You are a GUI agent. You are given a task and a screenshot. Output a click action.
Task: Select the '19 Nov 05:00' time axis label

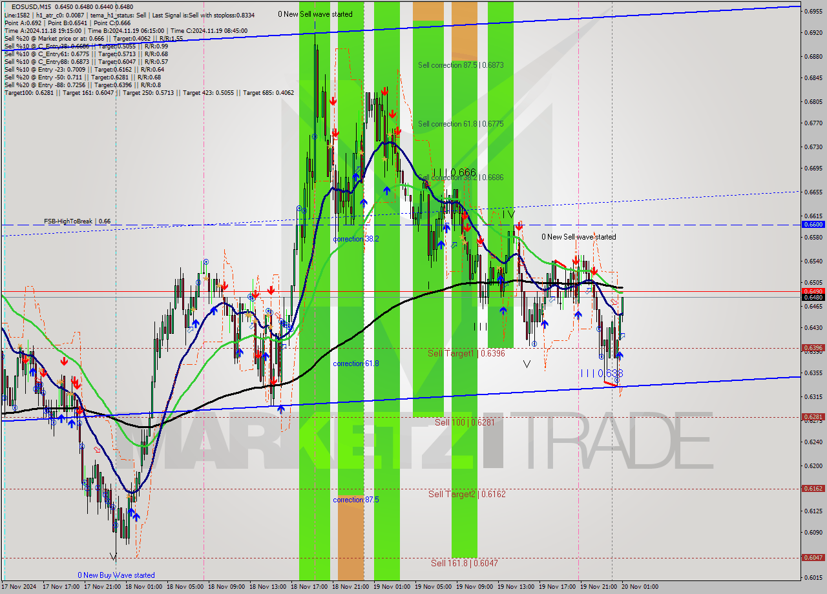point(434,587)
